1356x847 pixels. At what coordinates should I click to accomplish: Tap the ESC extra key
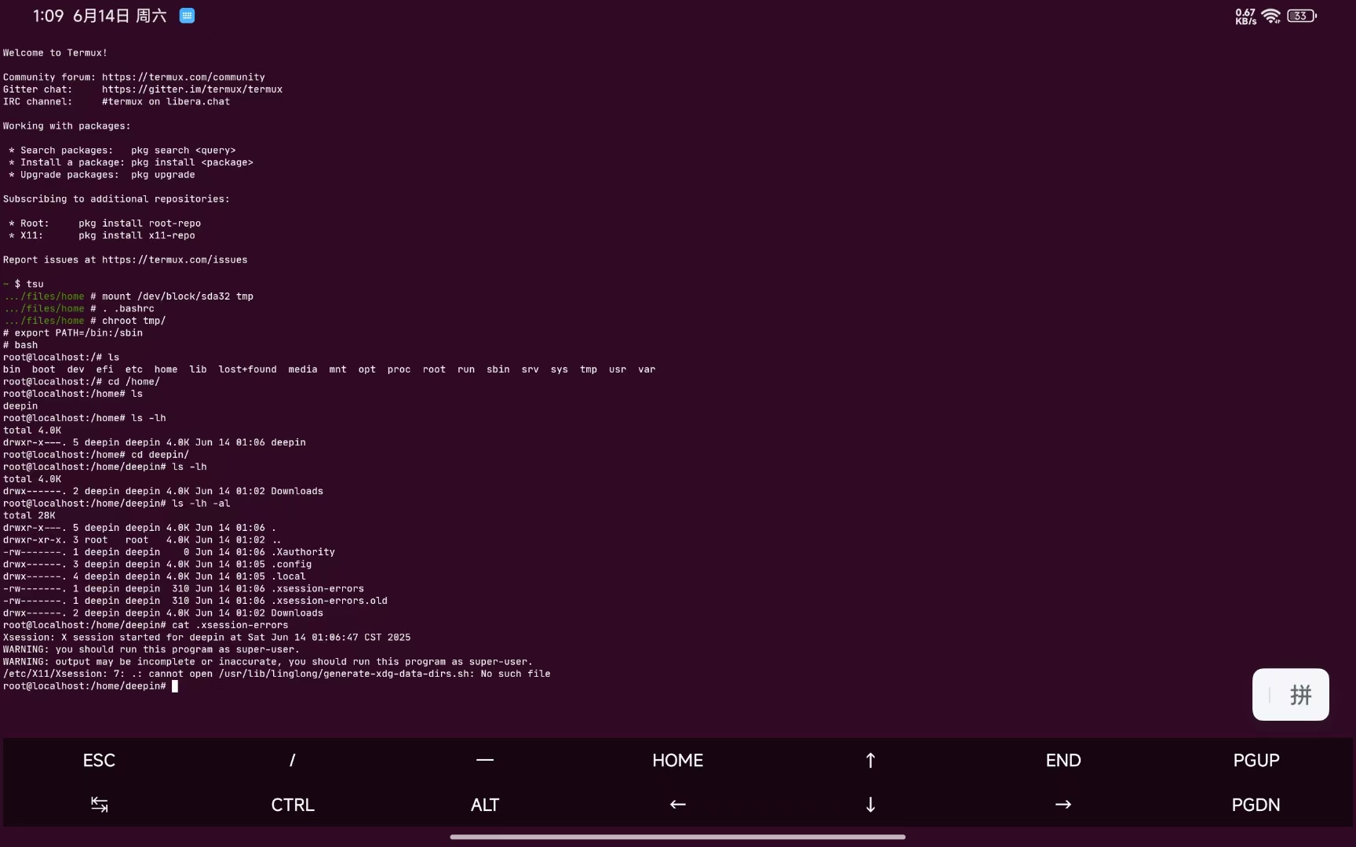click(99, 760)
